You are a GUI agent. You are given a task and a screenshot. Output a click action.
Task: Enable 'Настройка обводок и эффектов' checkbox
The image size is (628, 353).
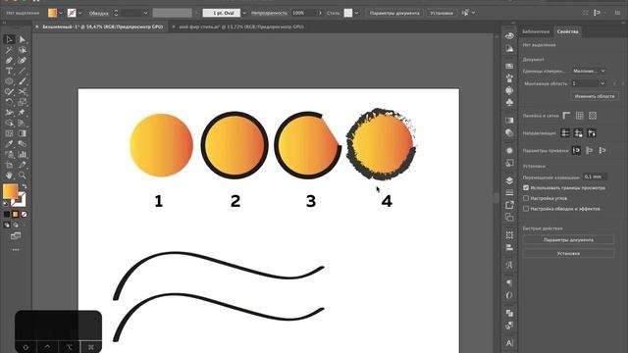coord(526,208)
